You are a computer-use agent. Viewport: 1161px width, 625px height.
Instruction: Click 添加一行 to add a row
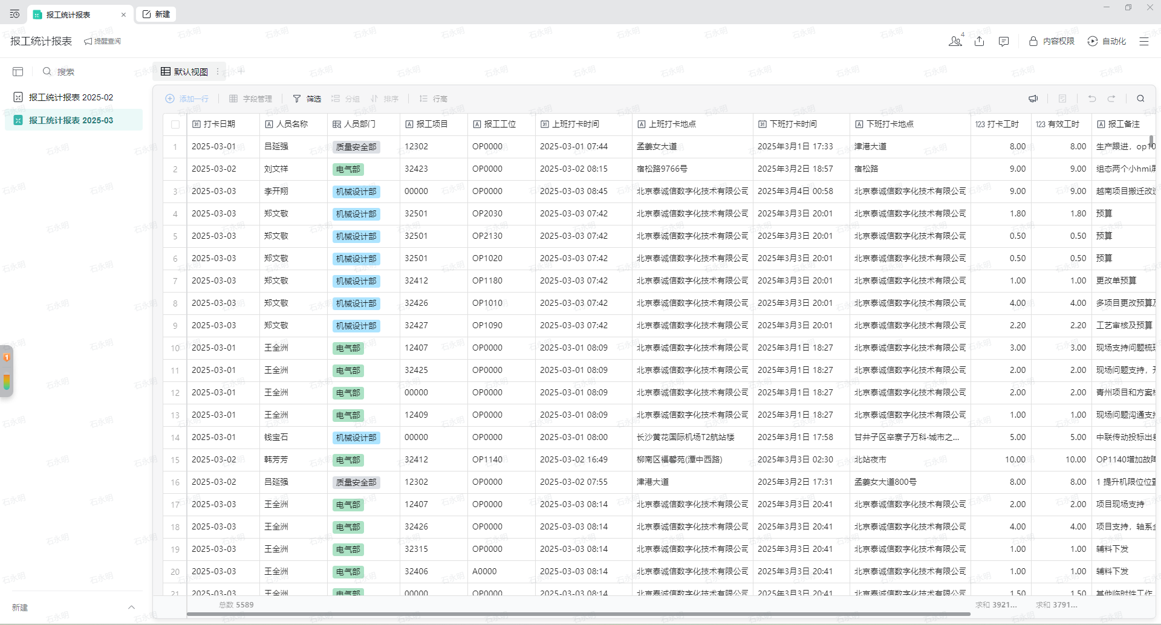pyautogui.click(x=187, y=99)
